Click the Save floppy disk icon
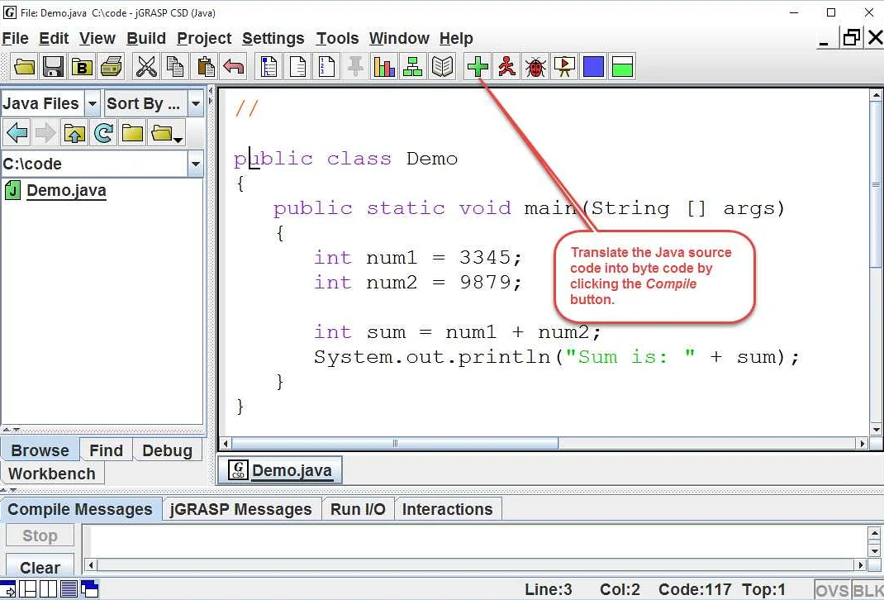The image size is (884, 600). (x=54, y=66)
